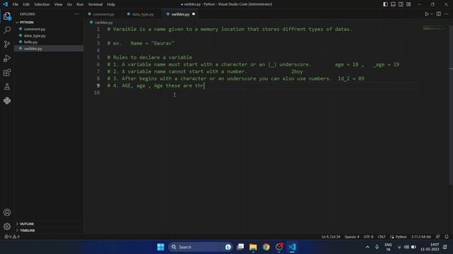The image size is (453, 254).
Task: Run Python file play button
Action: 426,14
